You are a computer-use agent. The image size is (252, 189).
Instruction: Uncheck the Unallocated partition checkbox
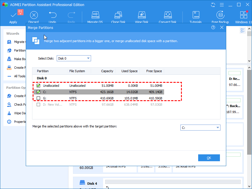coord(38,86)
